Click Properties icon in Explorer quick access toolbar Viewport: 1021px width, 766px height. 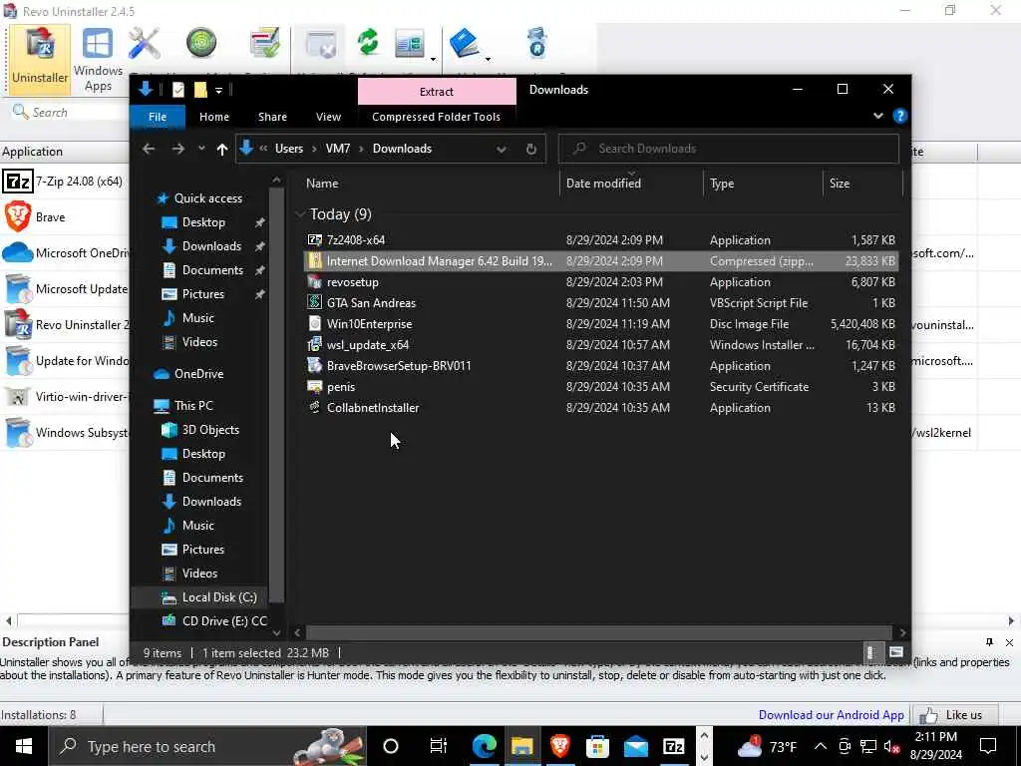pos(177,90)
